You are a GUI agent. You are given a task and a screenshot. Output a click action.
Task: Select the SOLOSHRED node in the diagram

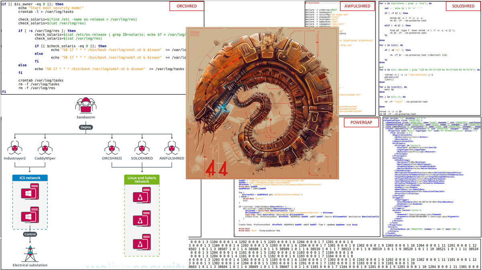pos(142,148)
